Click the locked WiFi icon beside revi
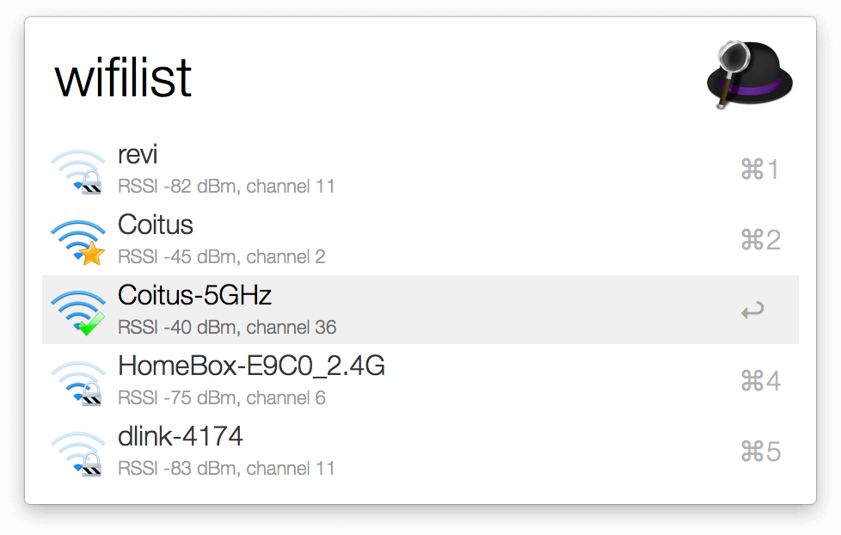Screen dimensions: 841x535 (x=78, y=170)
